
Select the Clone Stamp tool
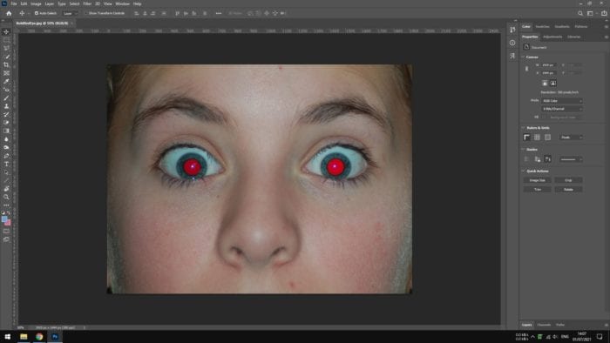(6, 106)
